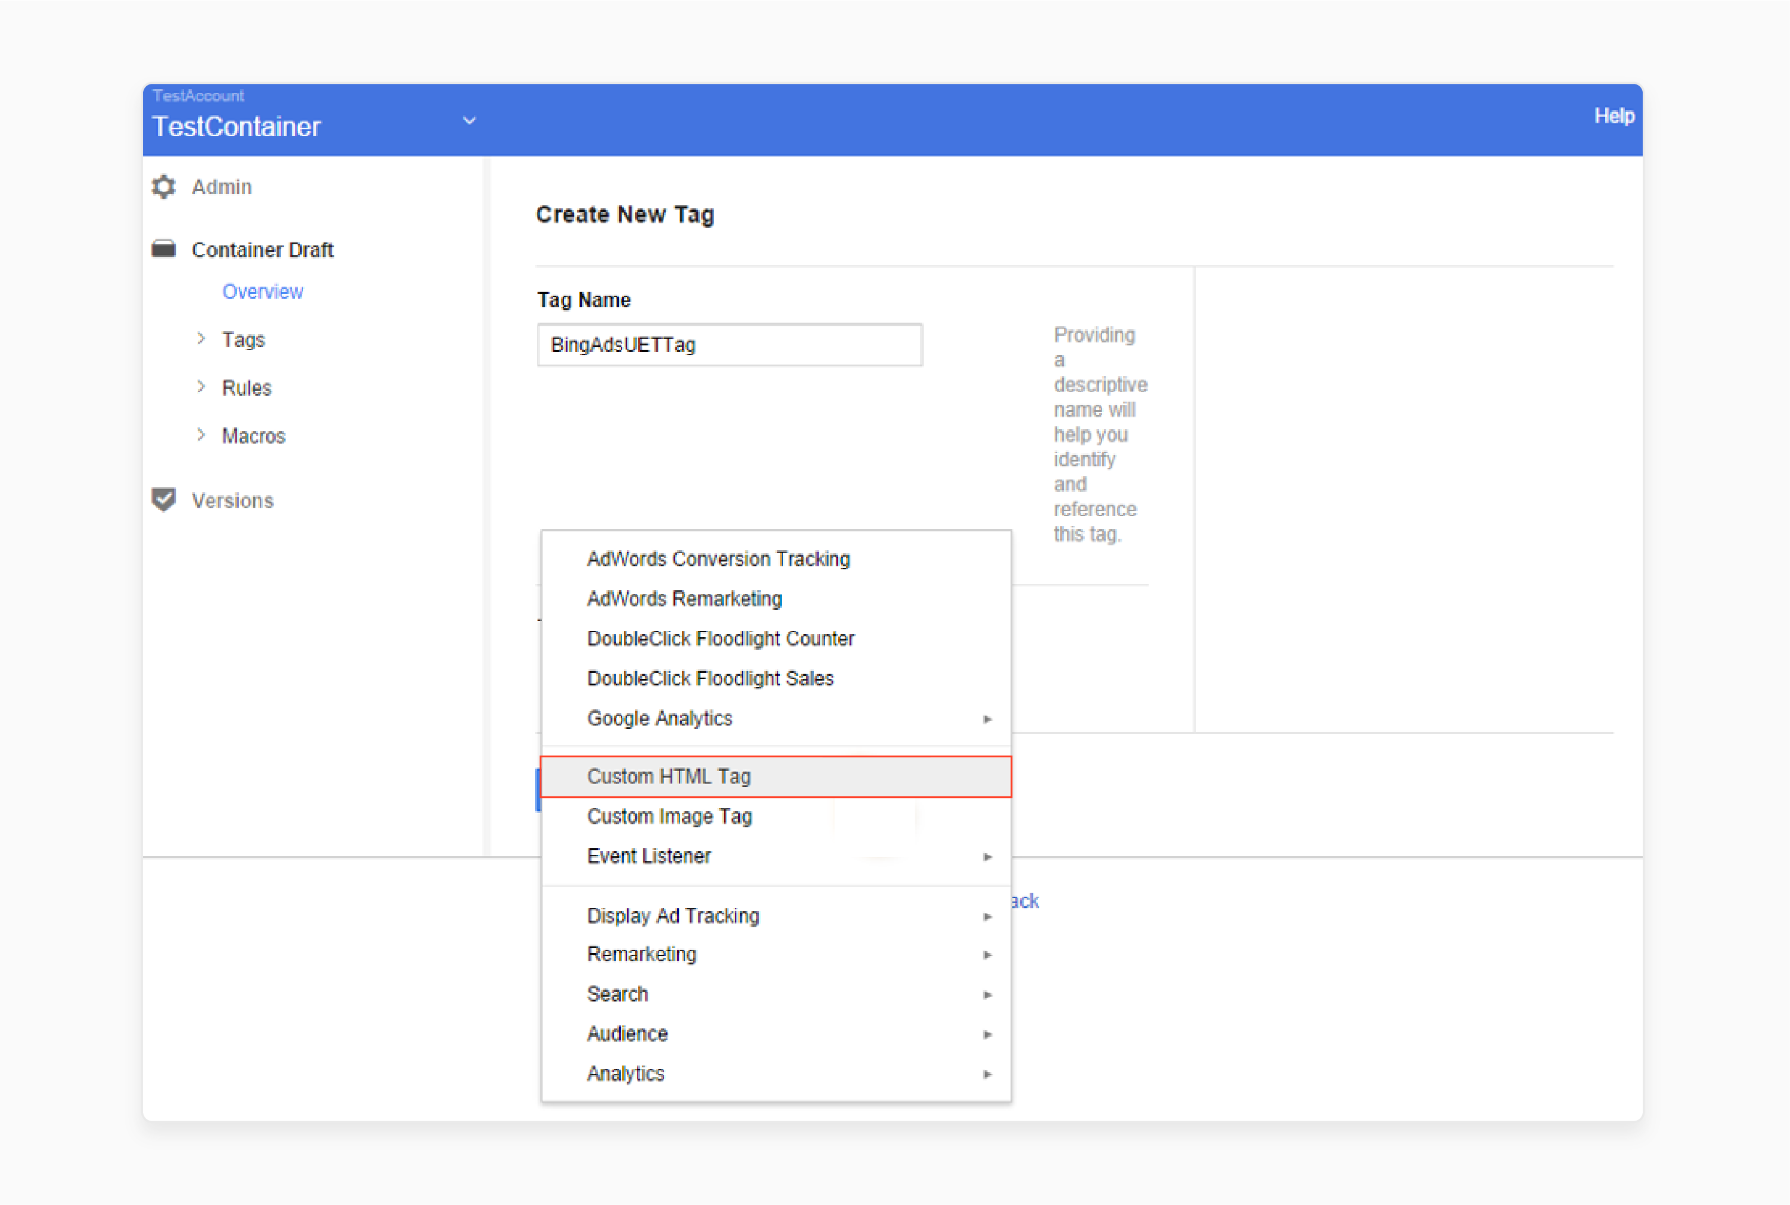Click the Admin settings gear icon
Viewport: 1790px width, 1205px height.
pos(163,189)
